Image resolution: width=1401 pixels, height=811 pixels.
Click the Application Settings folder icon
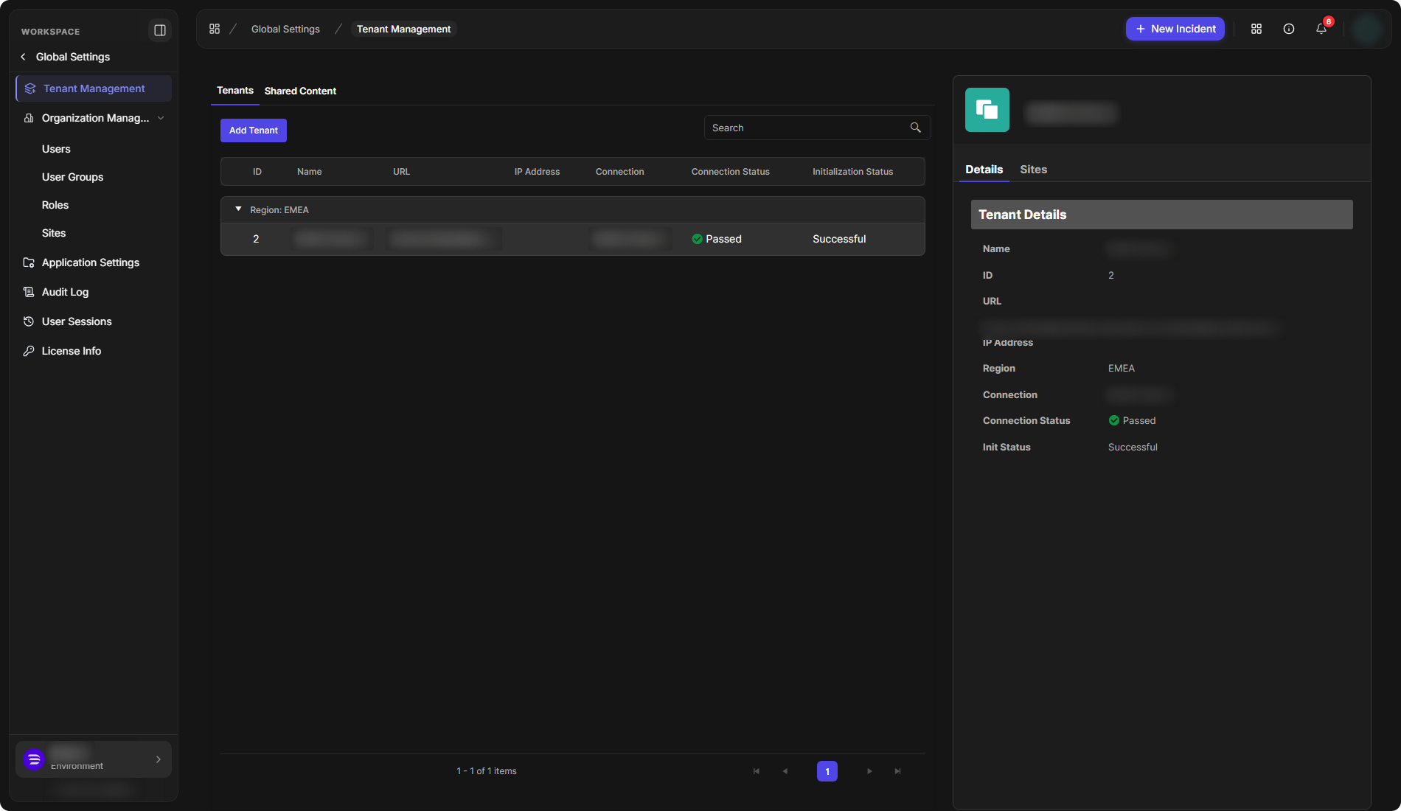coord(29,262)
